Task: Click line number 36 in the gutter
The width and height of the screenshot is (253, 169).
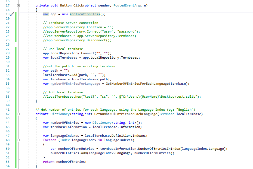Action: [8, 88]
